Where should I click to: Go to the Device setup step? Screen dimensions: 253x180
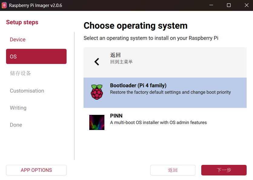click(x=18, y=40)
